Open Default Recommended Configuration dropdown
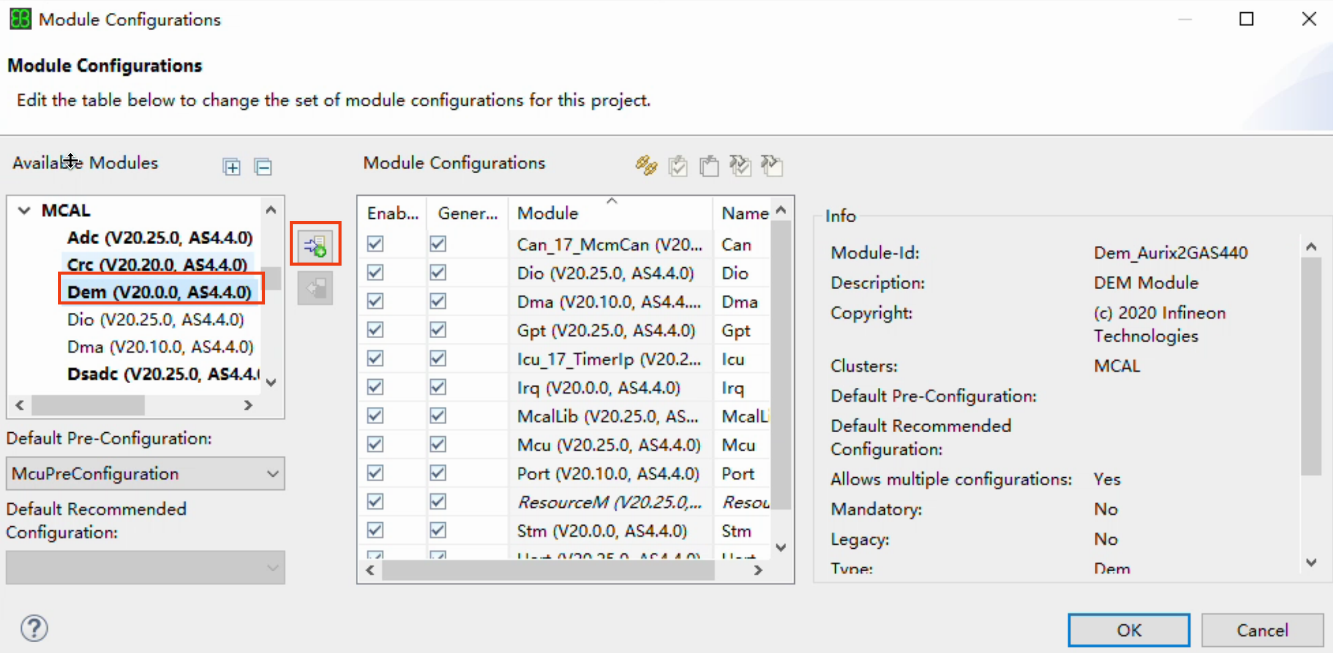1333x653 pixels. (145, 568)
